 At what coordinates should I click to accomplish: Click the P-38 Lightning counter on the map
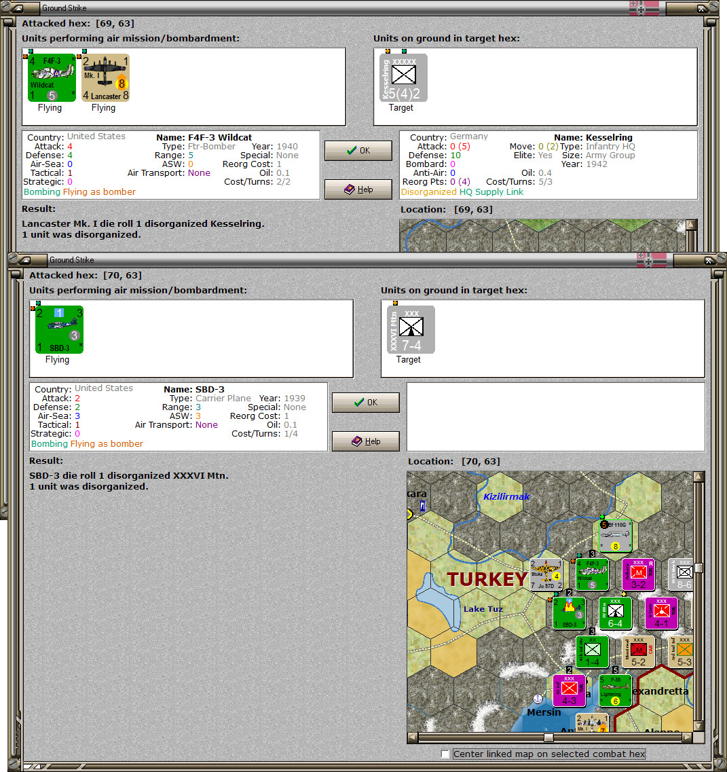pos(615,691)
